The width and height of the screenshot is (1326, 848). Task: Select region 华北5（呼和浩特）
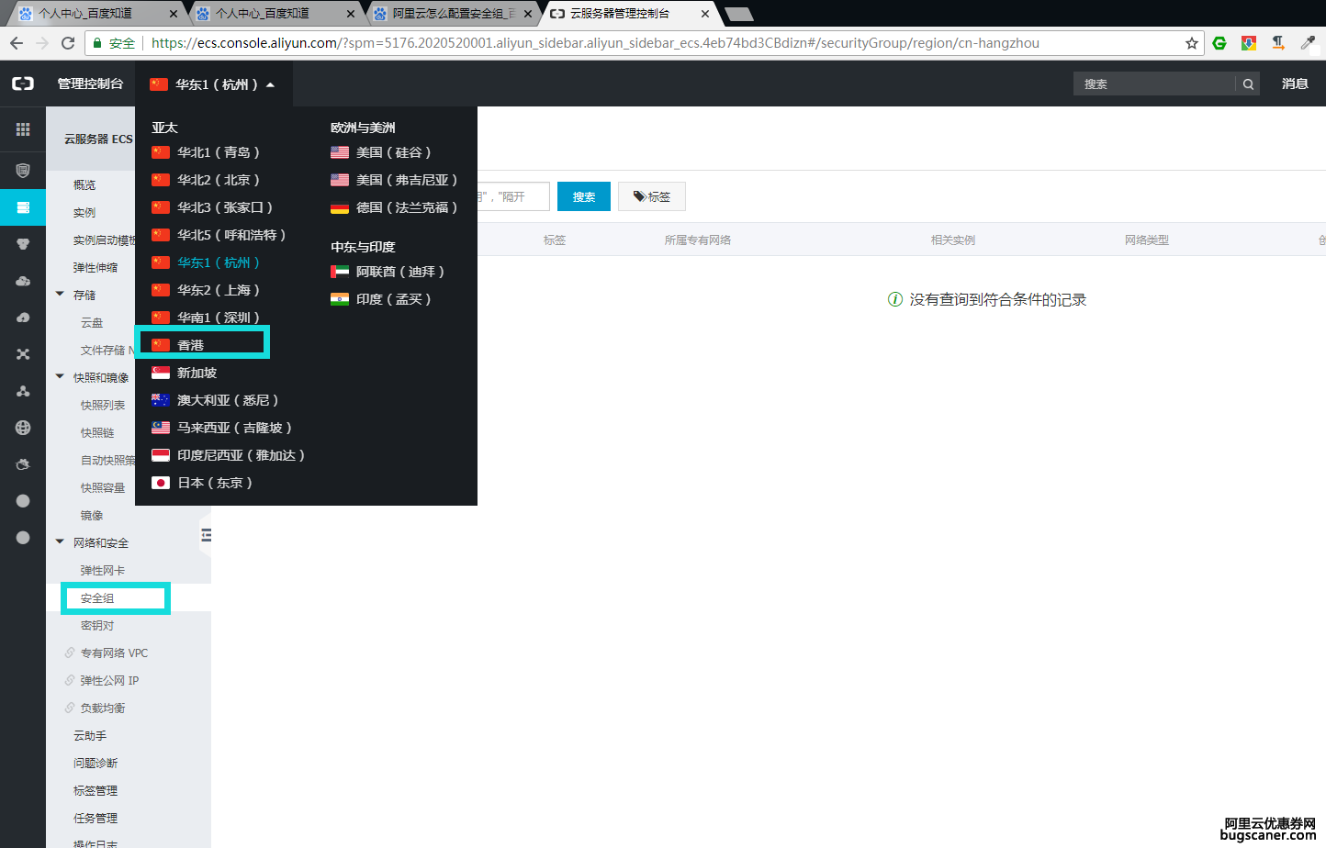(219, 235)
